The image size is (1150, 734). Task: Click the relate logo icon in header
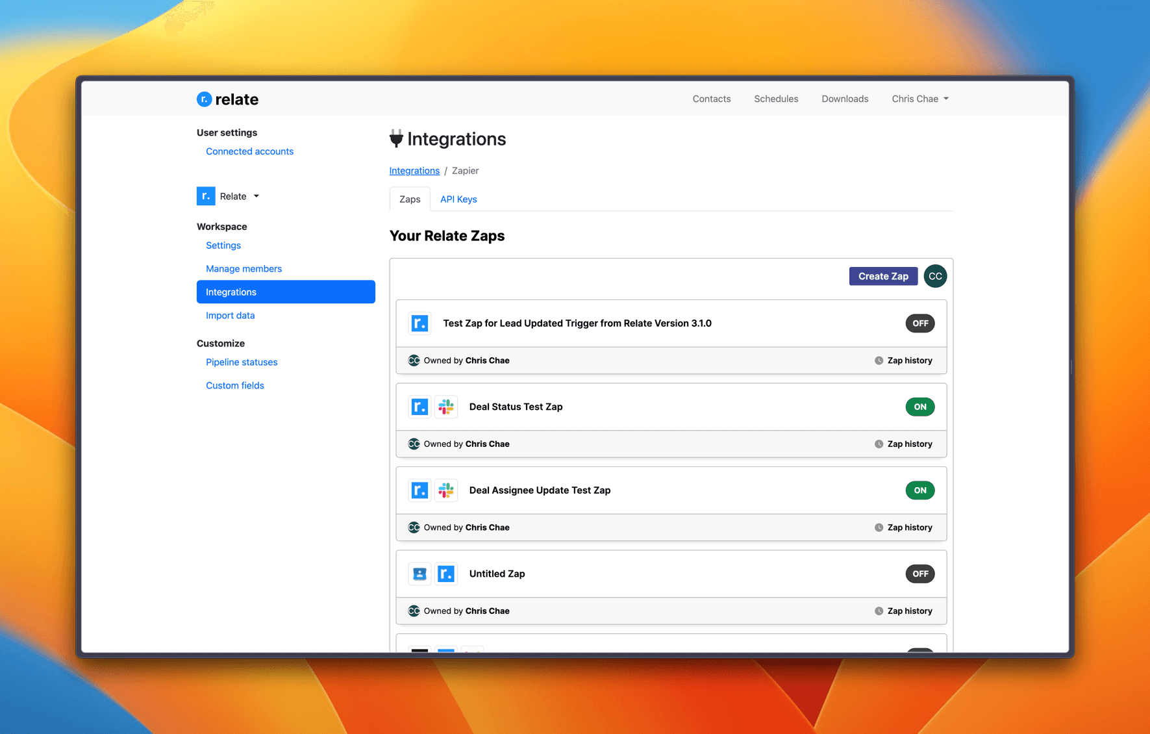click(204, 99)
